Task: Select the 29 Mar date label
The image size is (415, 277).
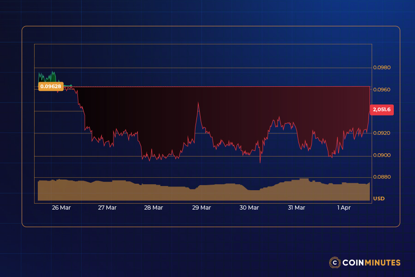Action: click(x=202, y=208)
